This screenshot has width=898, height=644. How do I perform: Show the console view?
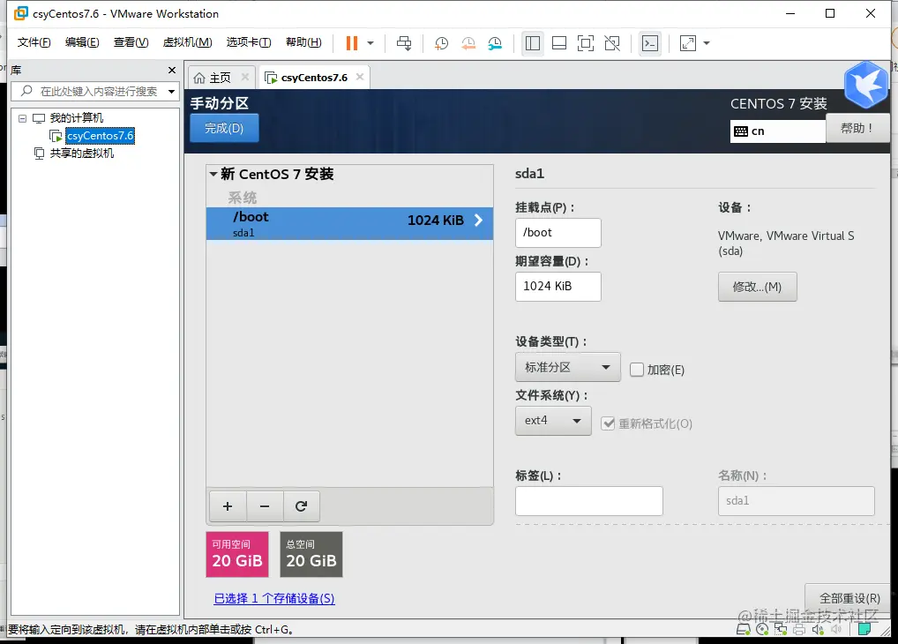[650, 43]
